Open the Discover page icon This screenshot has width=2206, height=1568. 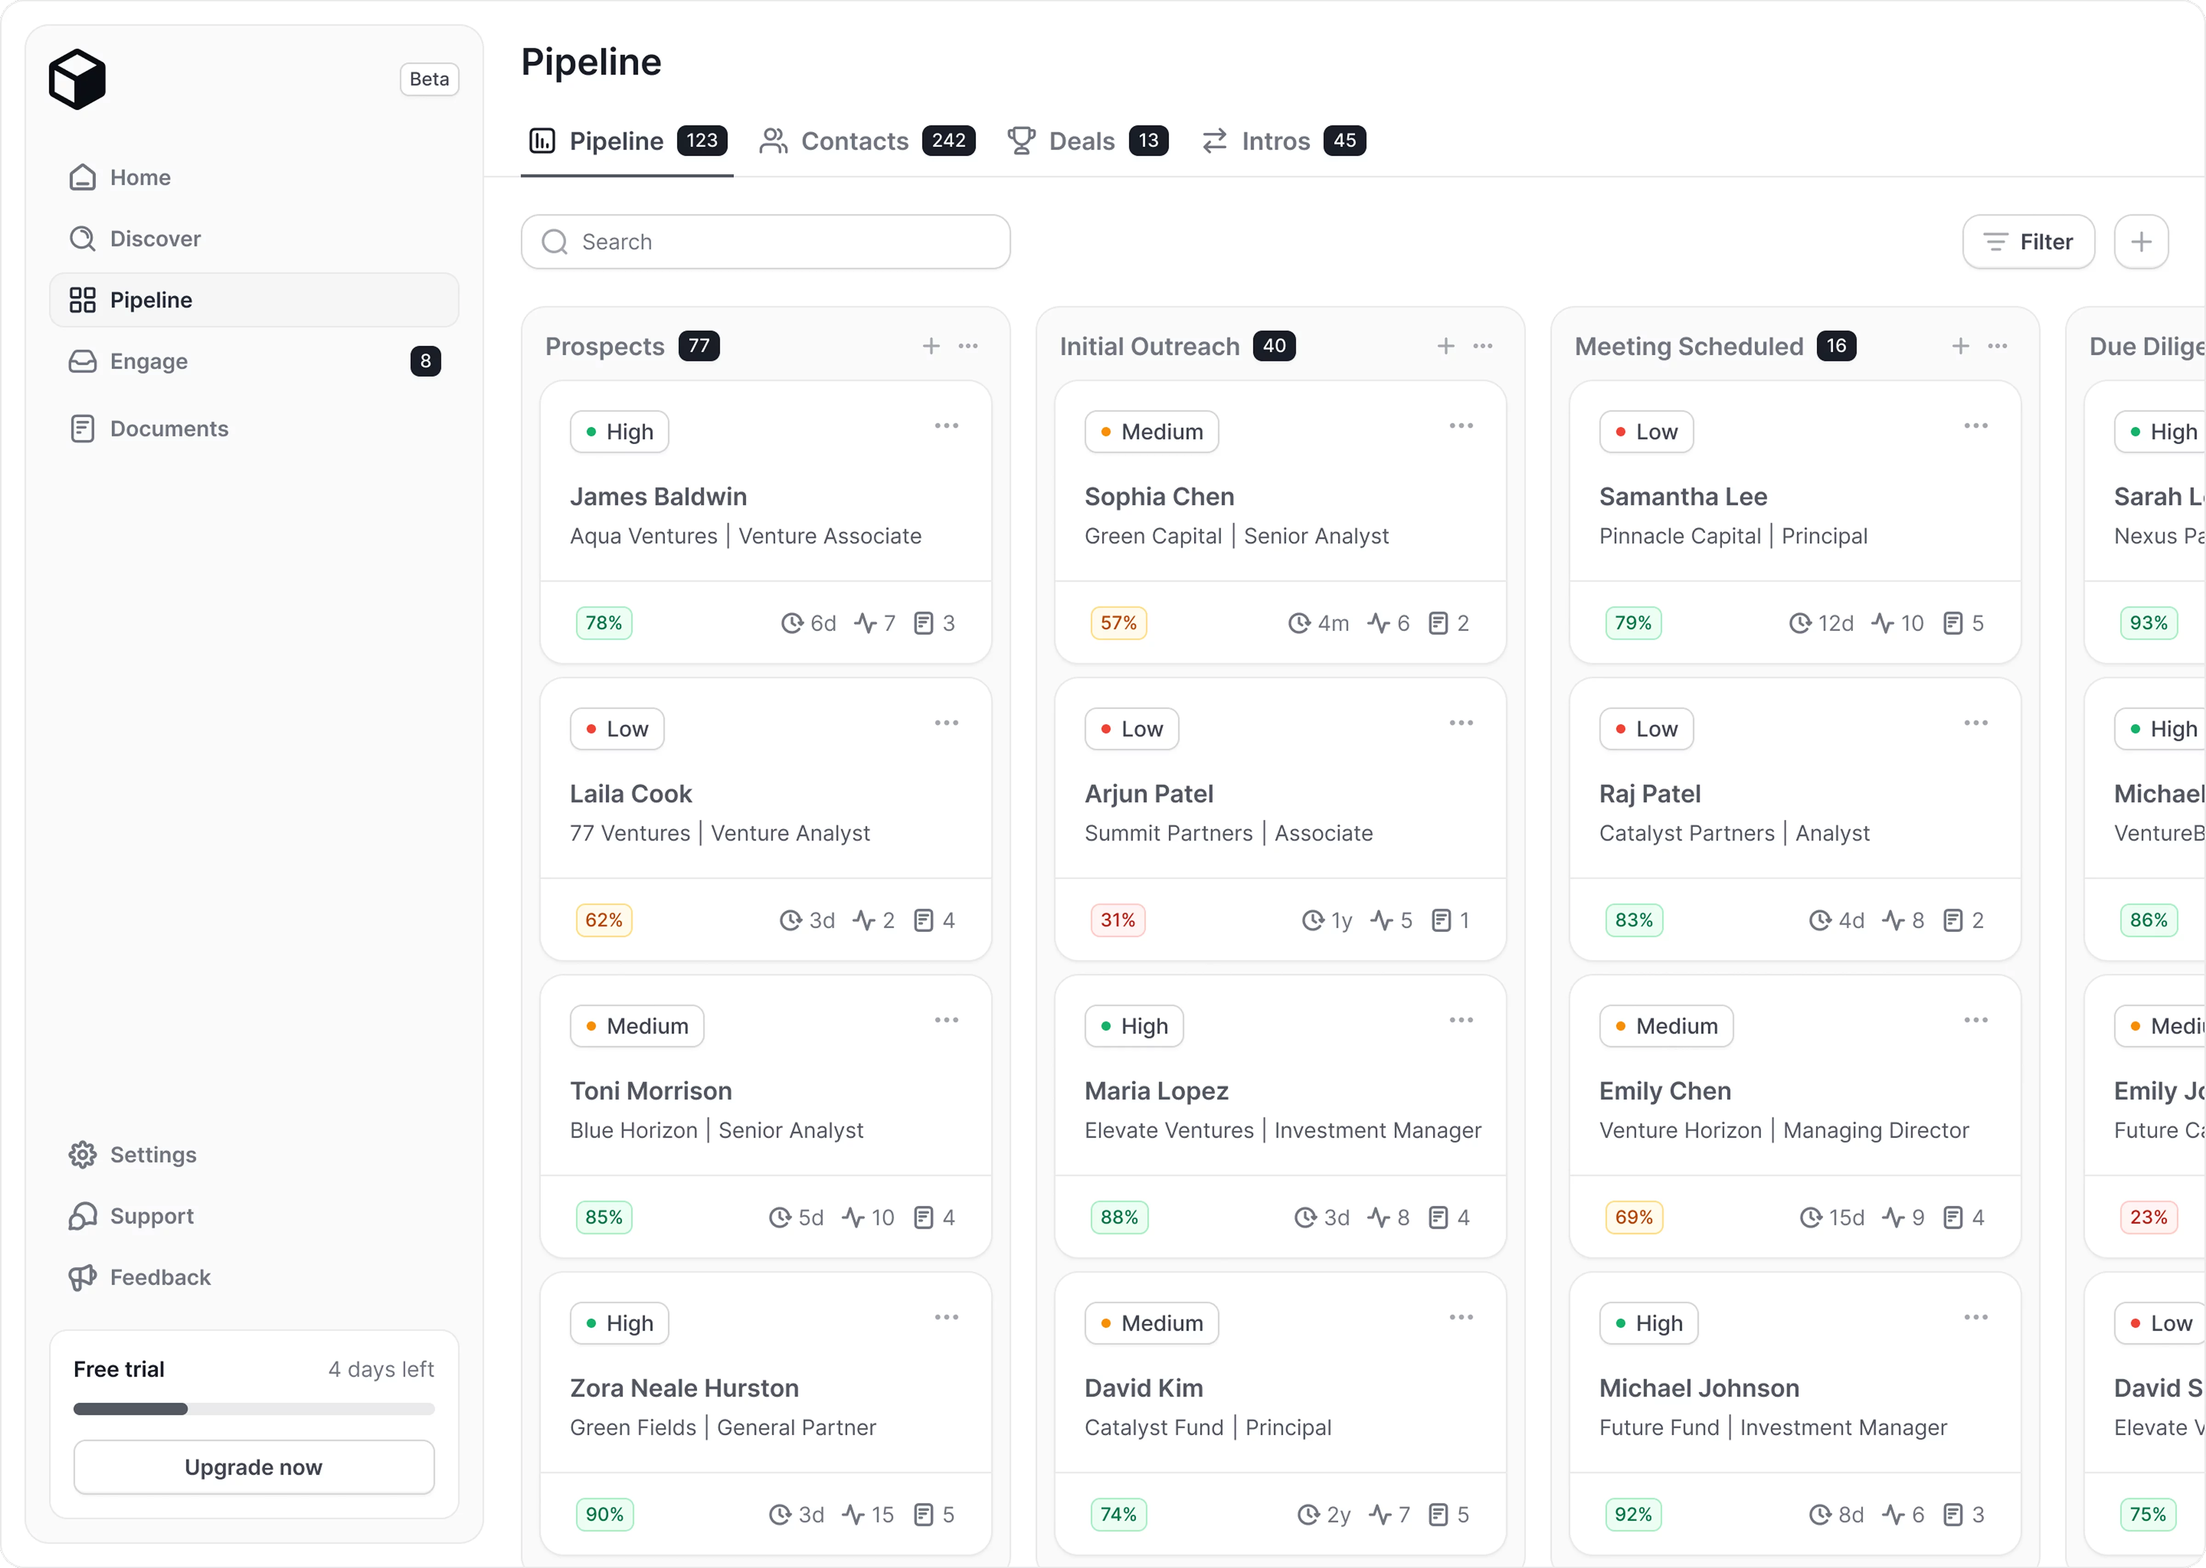coord(83,239)
